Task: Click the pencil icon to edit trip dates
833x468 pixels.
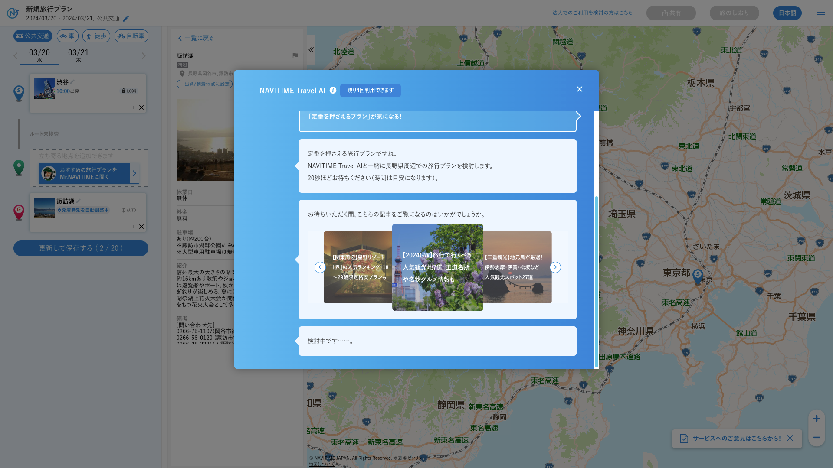Action: 126,19
